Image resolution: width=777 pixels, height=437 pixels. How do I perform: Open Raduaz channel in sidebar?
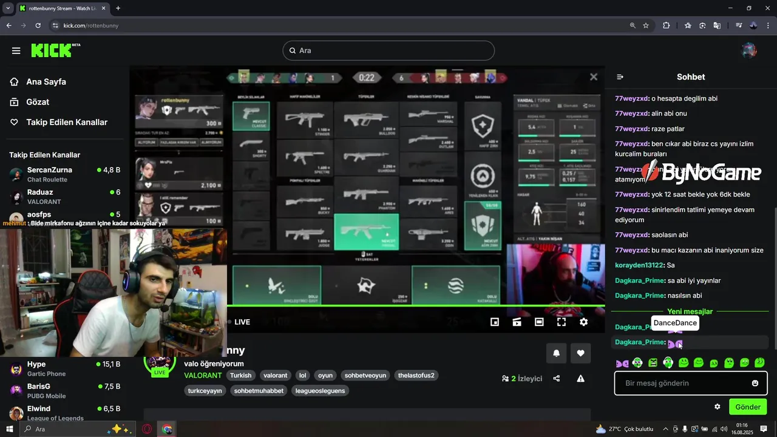click(64, 197)
